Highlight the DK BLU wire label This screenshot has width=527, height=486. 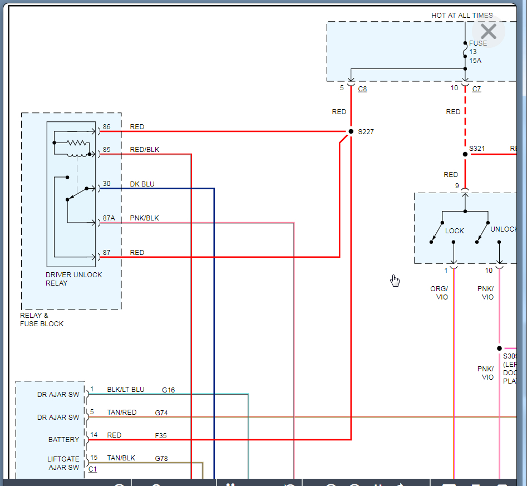(142, 184)
